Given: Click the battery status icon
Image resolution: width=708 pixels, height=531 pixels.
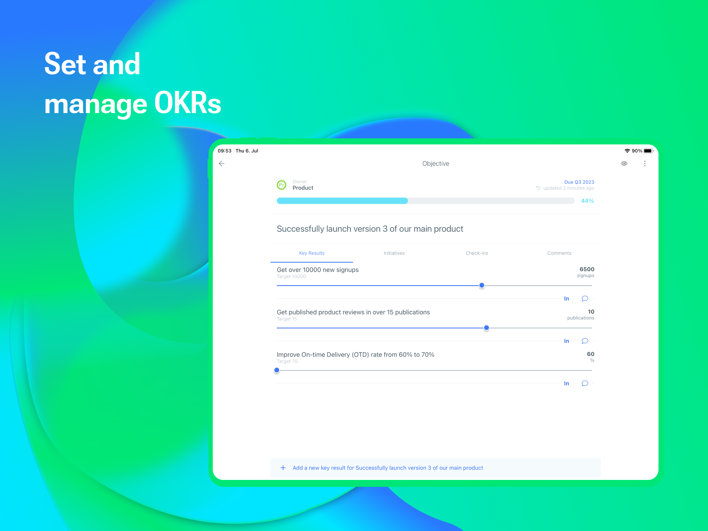Looking at the screenshot, I should (648, 151).
